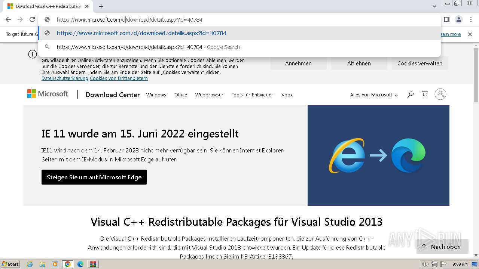Screen dimensions: 479x269
Task: Open the WinRAR taskbar icon
Action: [x=93, y=264]
